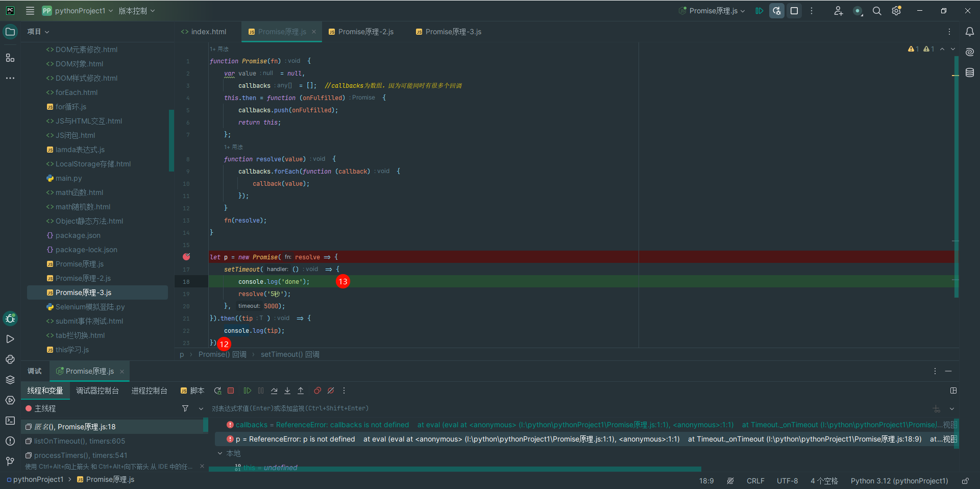Show more tool windows in left sidebar
Viewport: 980px width, 489px height.
point(10,78)
